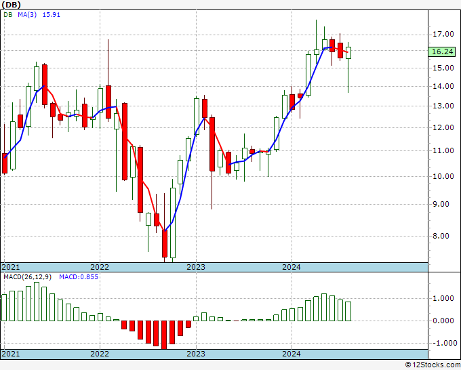Click the MACD:0.855 value label
Screen dimensions: 461x370
pos(79,277)
